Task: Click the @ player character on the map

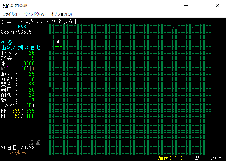Action: (x=59, y=42)
